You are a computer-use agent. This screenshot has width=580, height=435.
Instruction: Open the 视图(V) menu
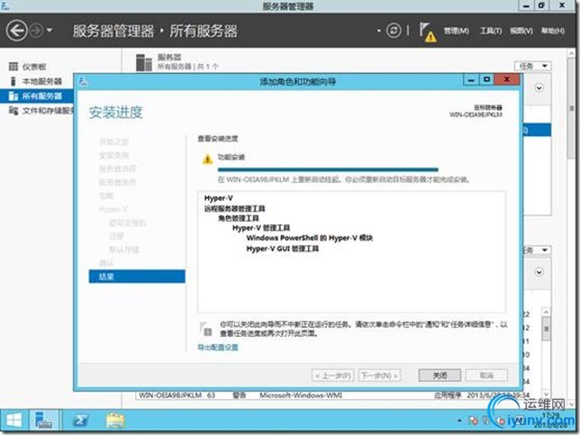[x=521, y=31]
